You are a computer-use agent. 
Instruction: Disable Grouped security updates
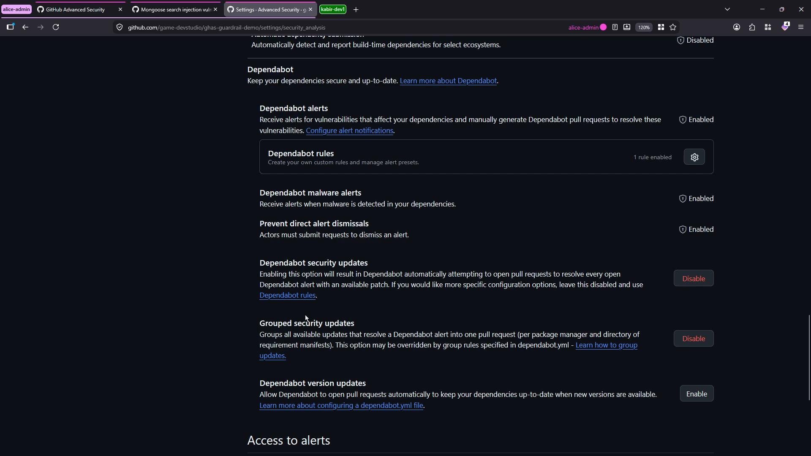tap(694, 339)
